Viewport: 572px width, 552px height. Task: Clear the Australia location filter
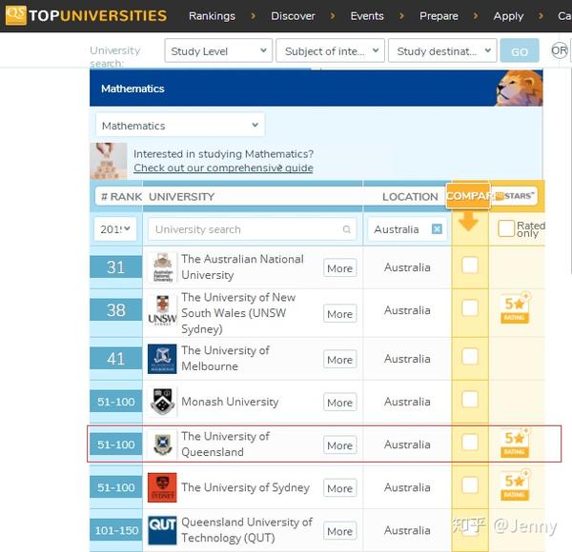(437, 229)
